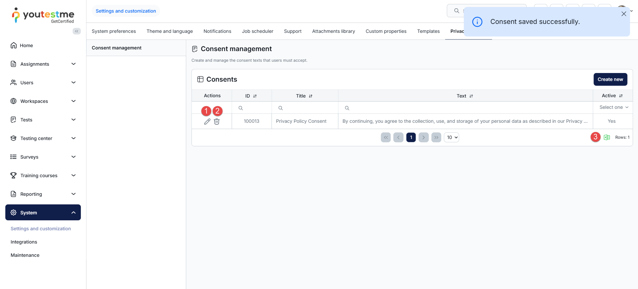
Task: Open the Active filter 'Select one' dropdown
Action: 613,108
